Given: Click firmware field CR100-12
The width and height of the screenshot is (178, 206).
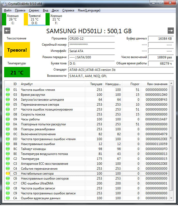Looking at the screenshot, I should [x=91, y=38].
